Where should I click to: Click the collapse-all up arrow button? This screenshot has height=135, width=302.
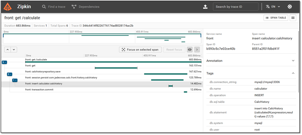[8, 50]
